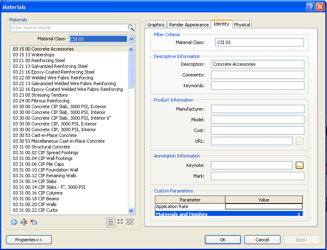The height and width of the screenshot is (250, 327).
Task: Click the Delete material icon
Action: click(x=34, y=222)
